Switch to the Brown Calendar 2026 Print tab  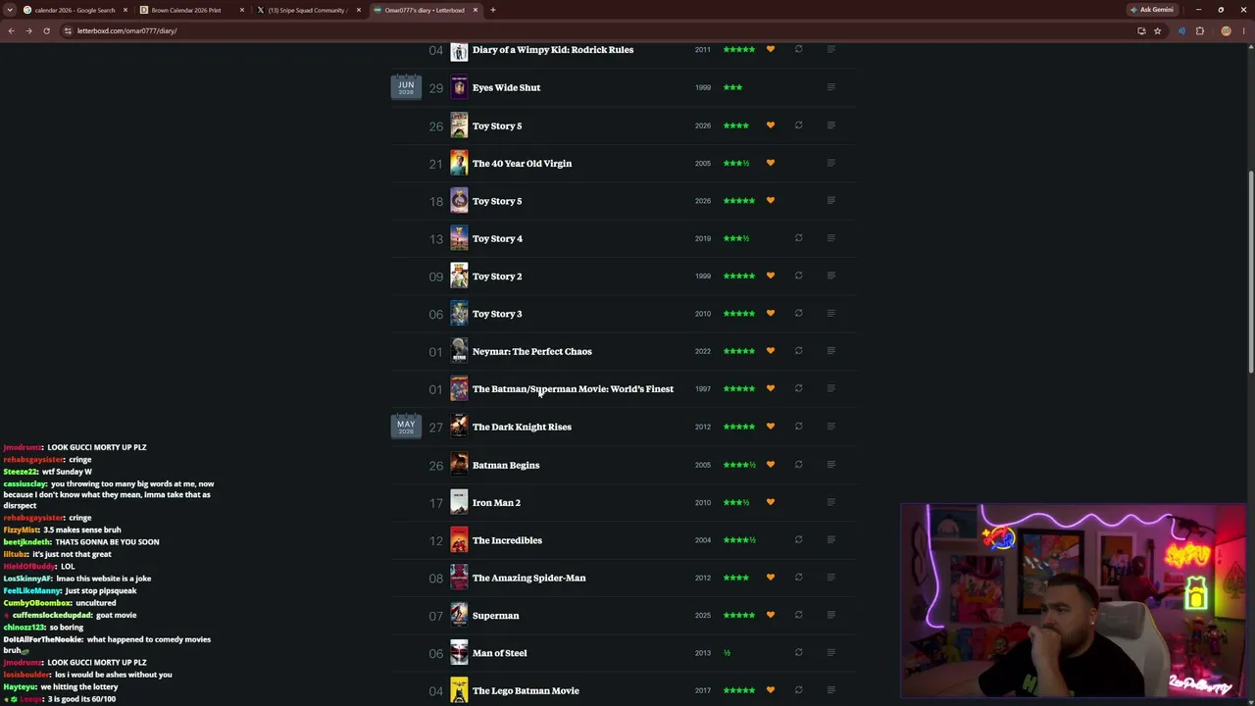[192, 10]
